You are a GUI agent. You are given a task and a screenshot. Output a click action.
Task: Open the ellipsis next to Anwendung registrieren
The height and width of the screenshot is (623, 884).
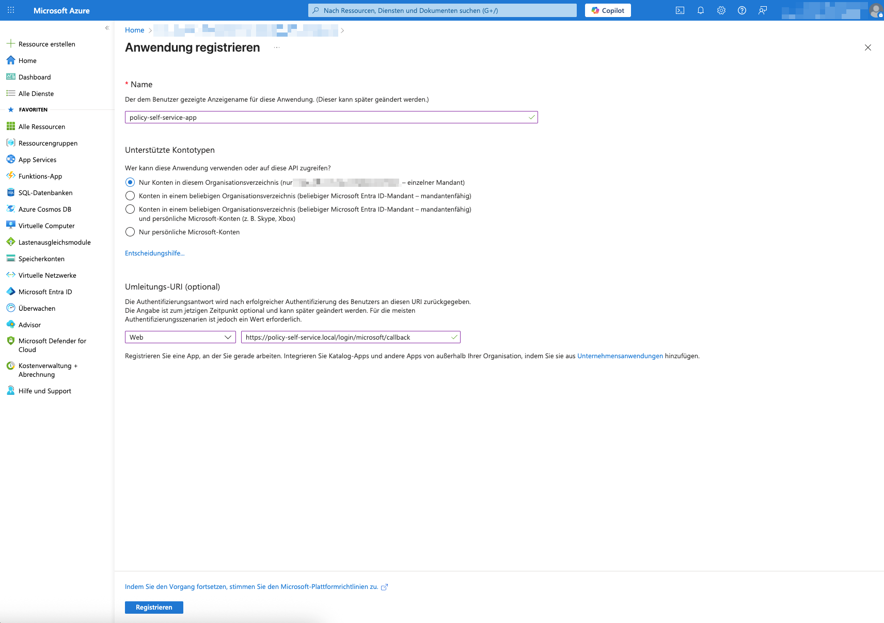point(277,47)
